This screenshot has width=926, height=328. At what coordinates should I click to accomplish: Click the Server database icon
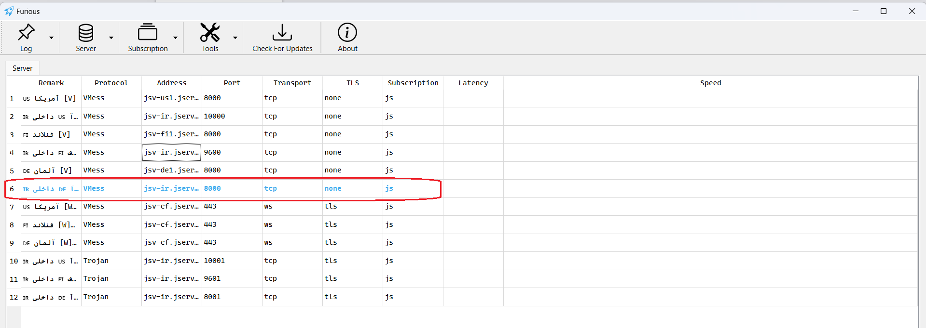pos(86,33)
